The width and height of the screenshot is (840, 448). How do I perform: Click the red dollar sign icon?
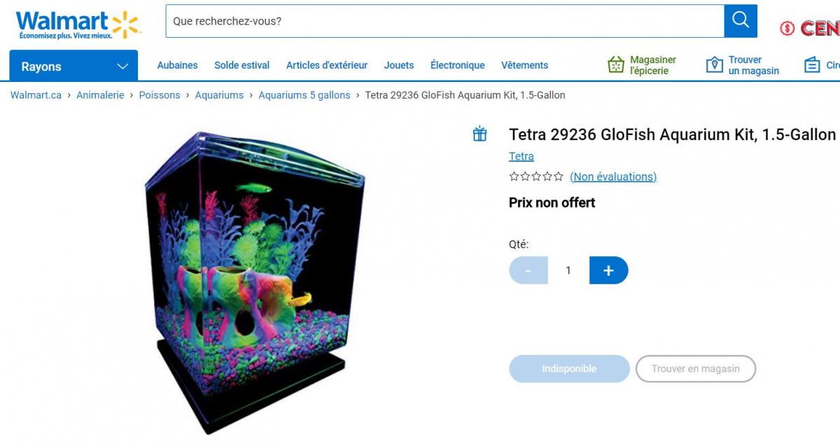(x=787, y=28)
